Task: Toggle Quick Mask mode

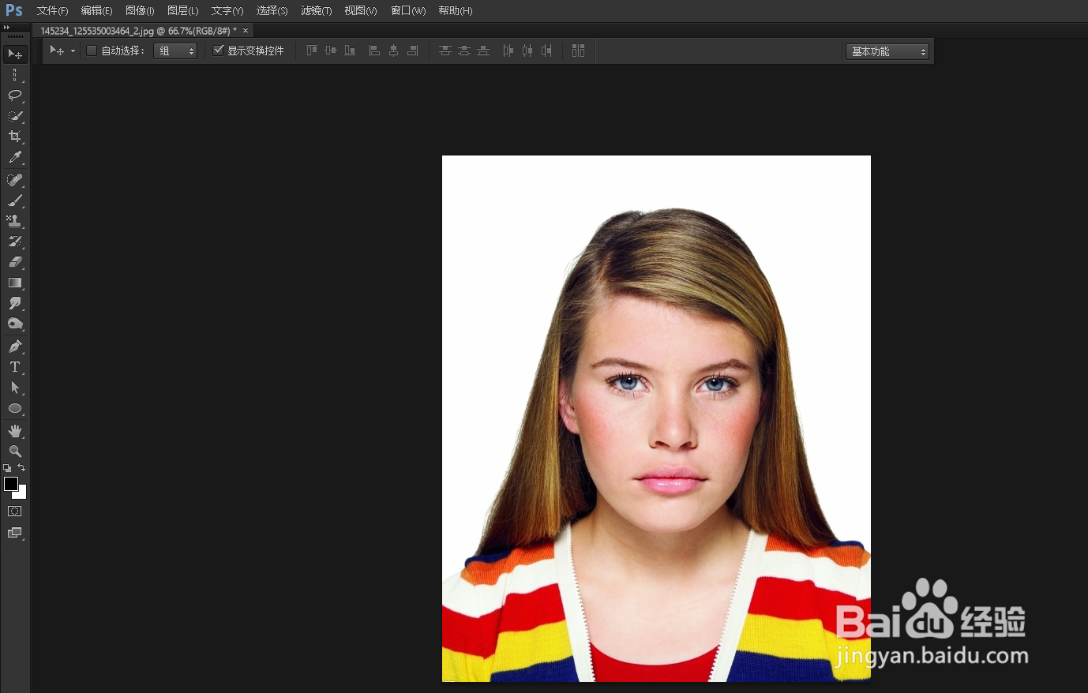Action: pos(15,511)
